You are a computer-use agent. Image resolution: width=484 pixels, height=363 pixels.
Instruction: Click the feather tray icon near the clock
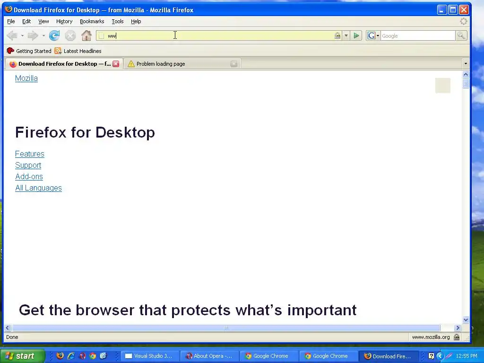point(449,356)
